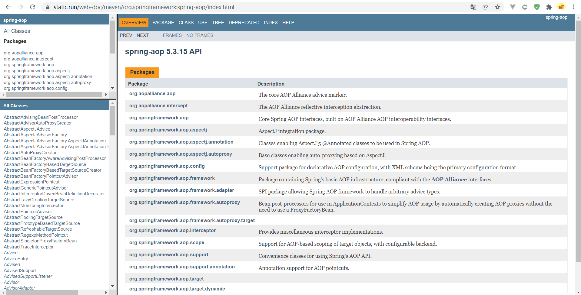Open org.aopalliance.intercept package in table
The image size is (581, 295).
(x=158, y=105)
